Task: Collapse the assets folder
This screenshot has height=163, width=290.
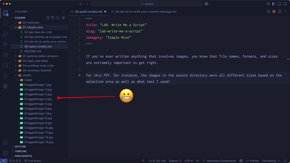Action: pos(39,75)
